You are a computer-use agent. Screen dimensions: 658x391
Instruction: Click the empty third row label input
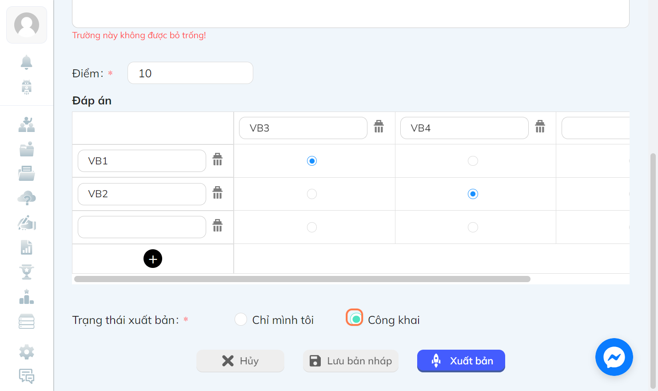[x=142, y=227]
